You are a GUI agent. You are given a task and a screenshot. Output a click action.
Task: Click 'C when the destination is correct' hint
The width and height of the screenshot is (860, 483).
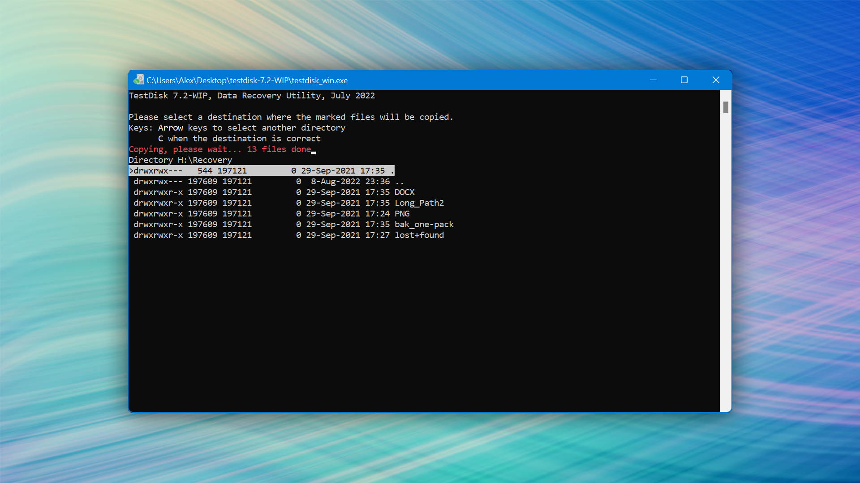(239, 139)
